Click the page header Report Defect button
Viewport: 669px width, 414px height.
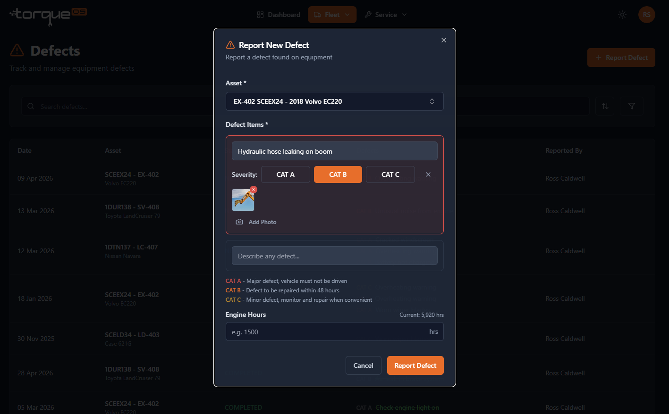coord(621,58)
